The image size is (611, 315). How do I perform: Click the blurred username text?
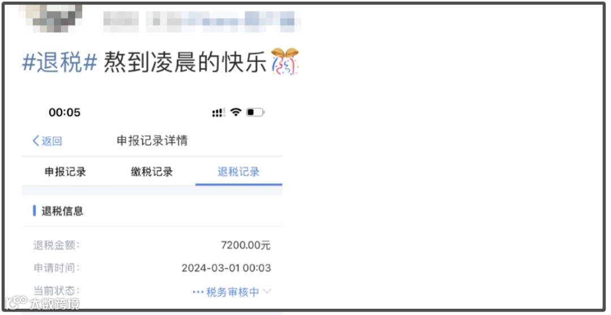[x=201, y=21]
